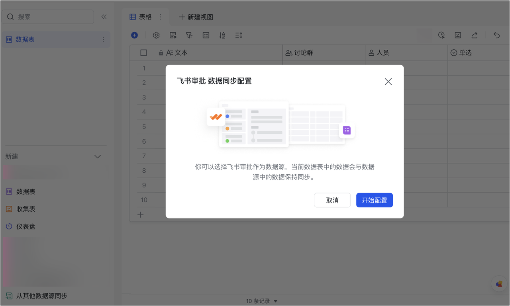The width and height of the screenshot is (510, 306).
Task: Click the share arrow icon in toolbar
Action: pos(475,35)
